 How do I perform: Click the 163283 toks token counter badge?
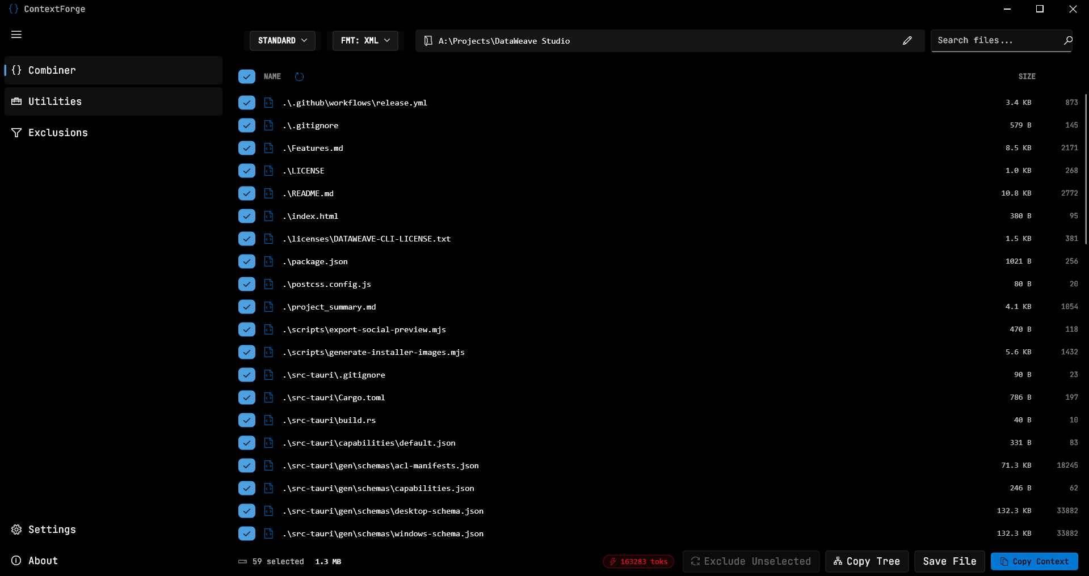(x=638, y=561)
